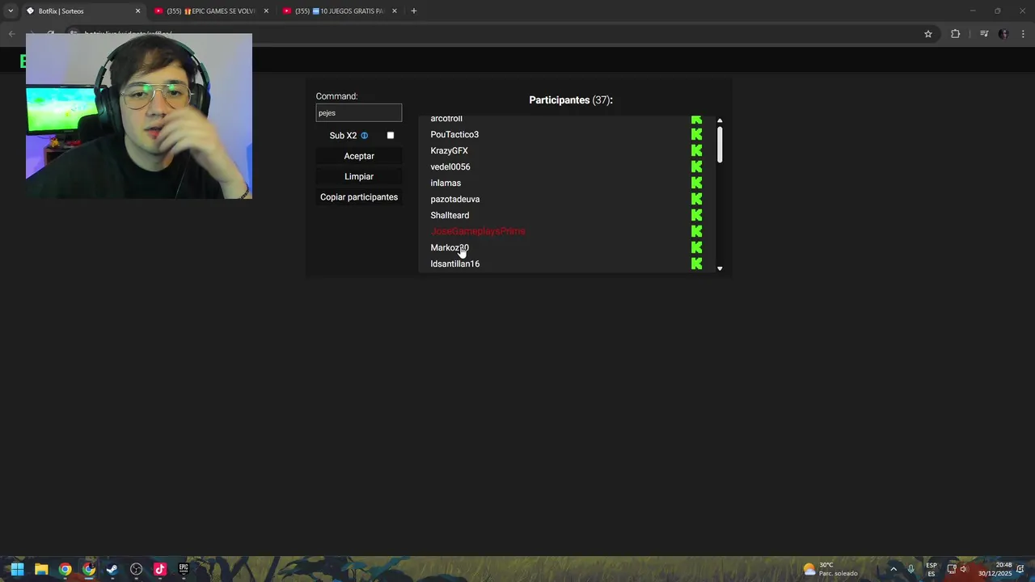Screen dimensions: 1035x582
Task: Open Steam from the taskbar
Action: [x=112, y=569]
